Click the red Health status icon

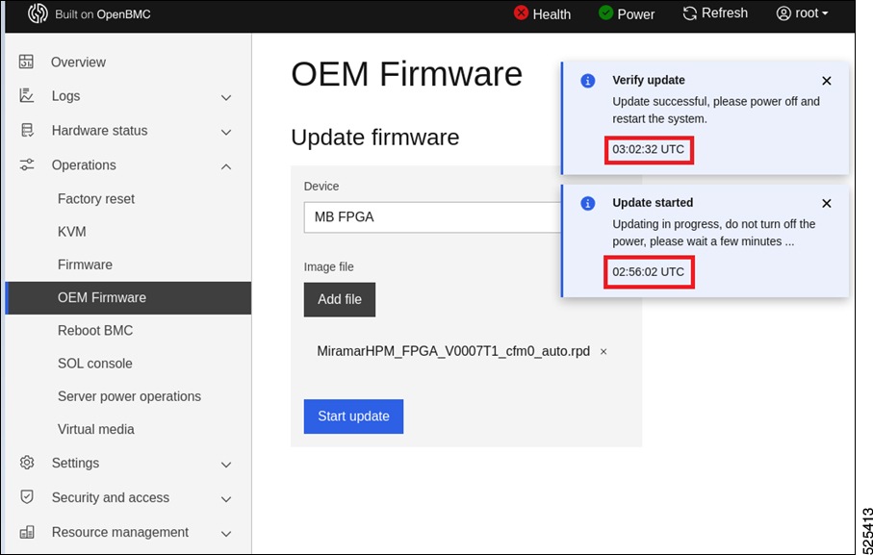tap(521, 13)
